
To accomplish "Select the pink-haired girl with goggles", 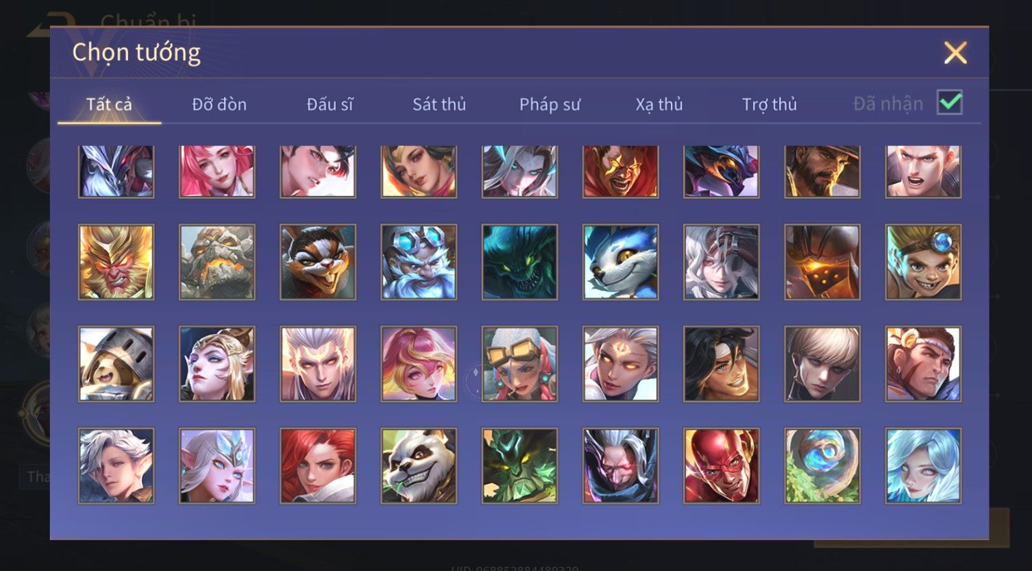I will pyautogui.click(x=519, y=364).
